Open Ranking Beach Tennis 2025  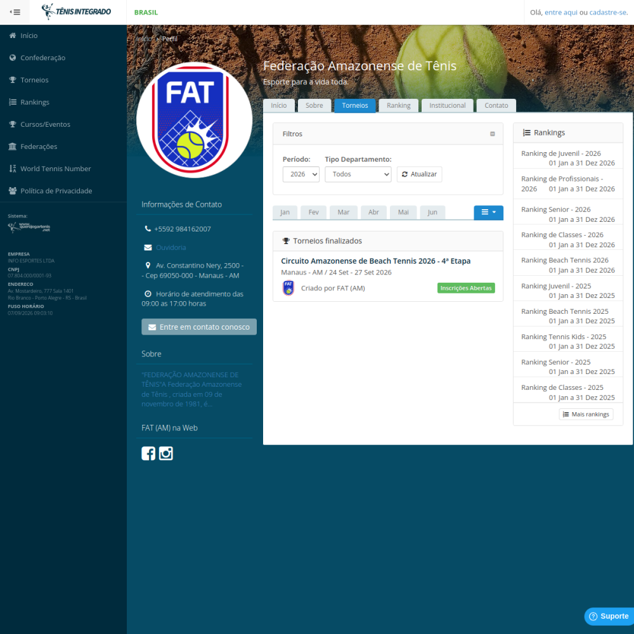pos(567,316)
